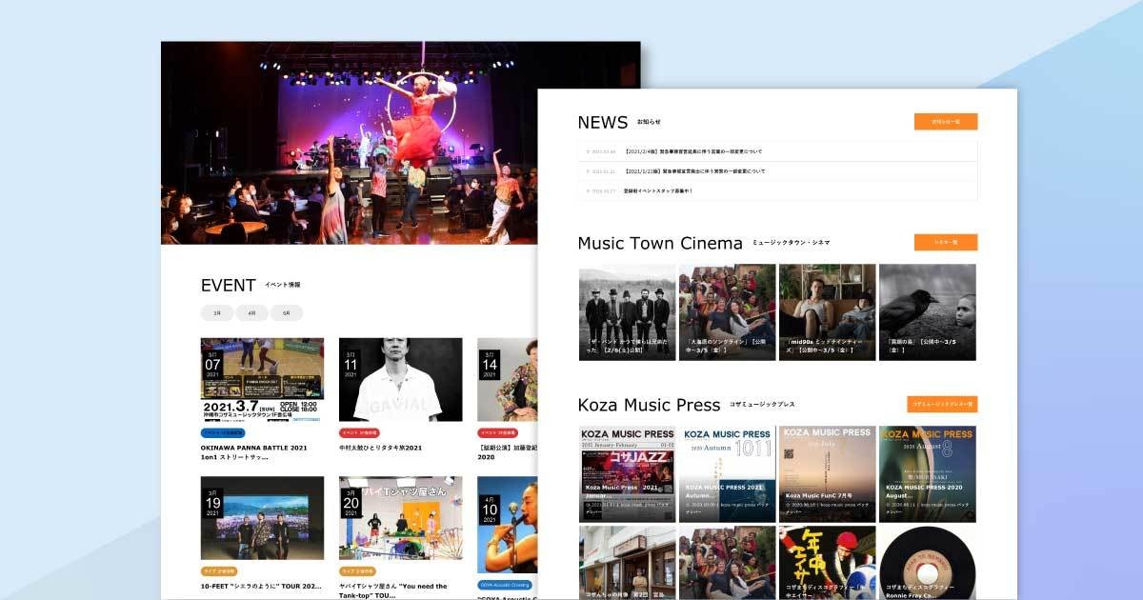Click the 中村太鼓ひとりタタキ旅2021 title link
The height and width of the screenshot is (600, 1143).
pyautogui.click(x=381, y=448)
